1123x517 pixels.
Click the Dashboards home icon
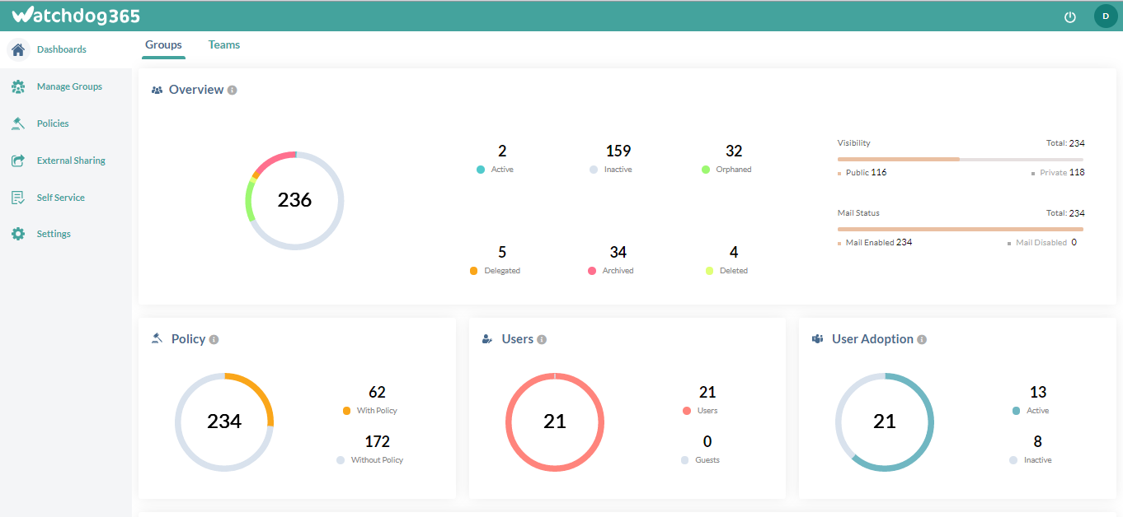click(x=18, y=49)
